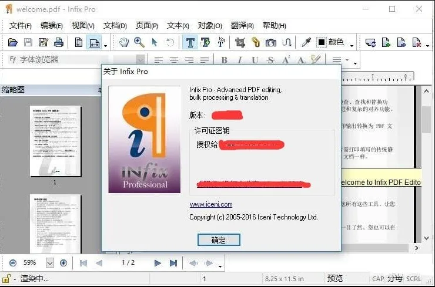435x287 pixels.
Task: Open the 帮助(H) menu
Action: pos(274,26)
